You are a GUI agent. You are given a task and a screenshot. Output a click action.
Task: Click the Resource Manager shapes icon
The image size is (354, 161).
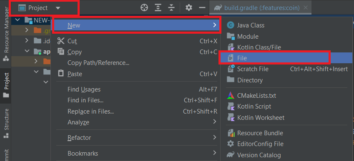[x=6, y=58]
